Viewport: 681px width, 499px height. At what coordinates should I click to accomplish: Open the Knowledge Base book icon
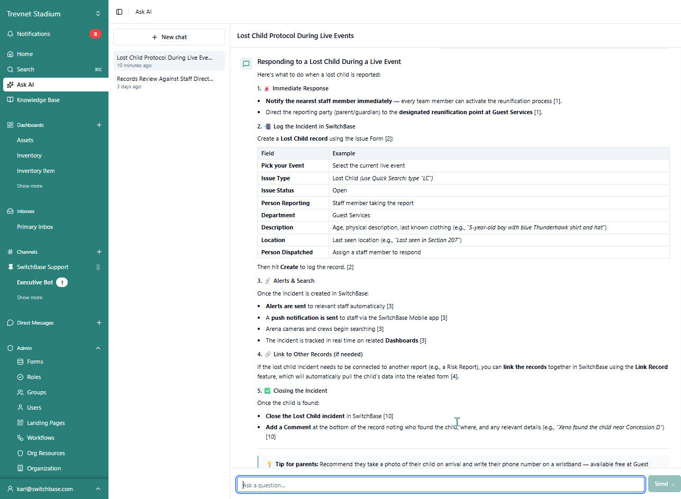(10, 100)
